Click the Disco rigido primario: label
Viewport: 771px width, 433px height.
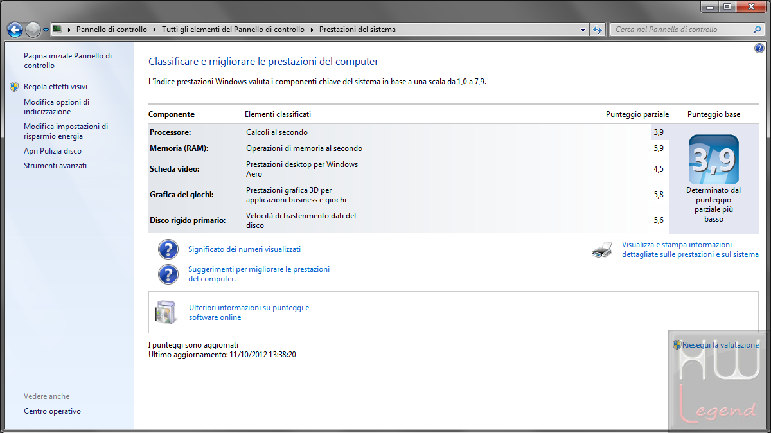pyautogui.click(x=188, y=220)
